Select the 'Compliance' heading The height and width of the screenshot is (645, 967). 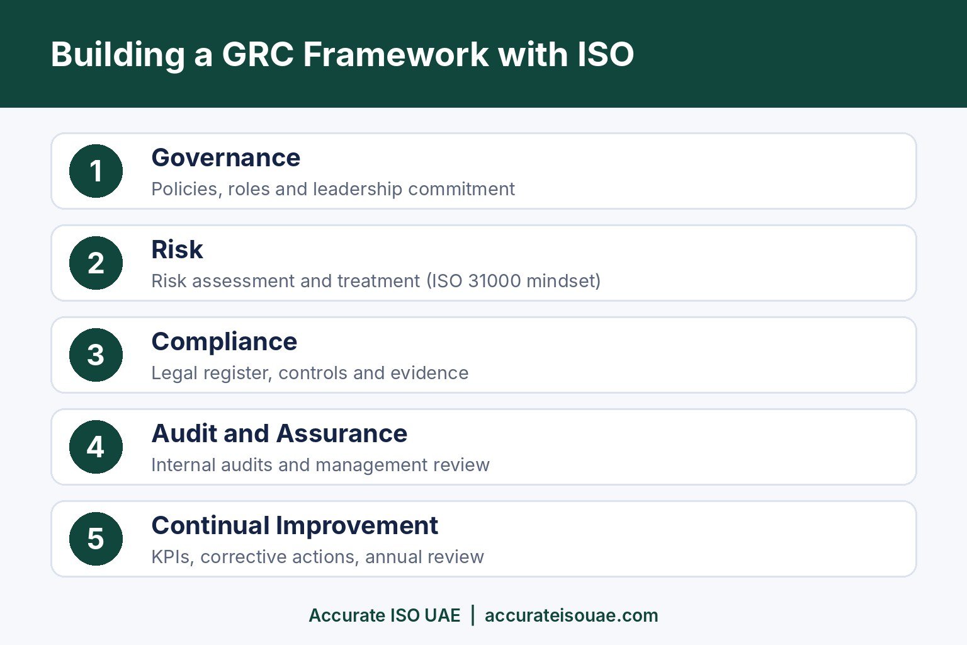click(224, 342)
